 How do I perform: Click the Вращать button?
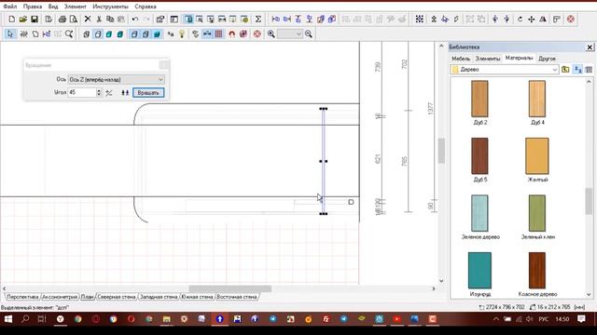pos(148,93)
